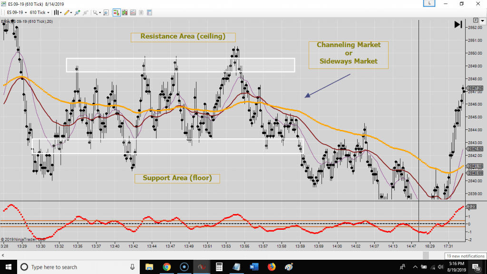Toggle the highlighted Chart Trader icon
Image resolution: width=487 pixels, height=274 pixels.
pos(117,12)
